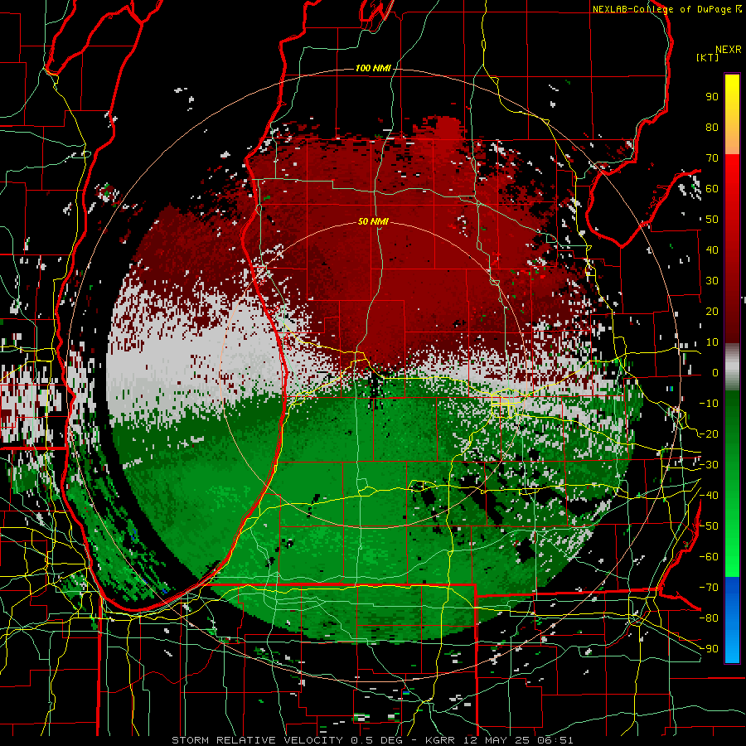This screenshot has height=746, width=746.
Task: Click the positive 60 scale label
Action: tap(712, 189)
